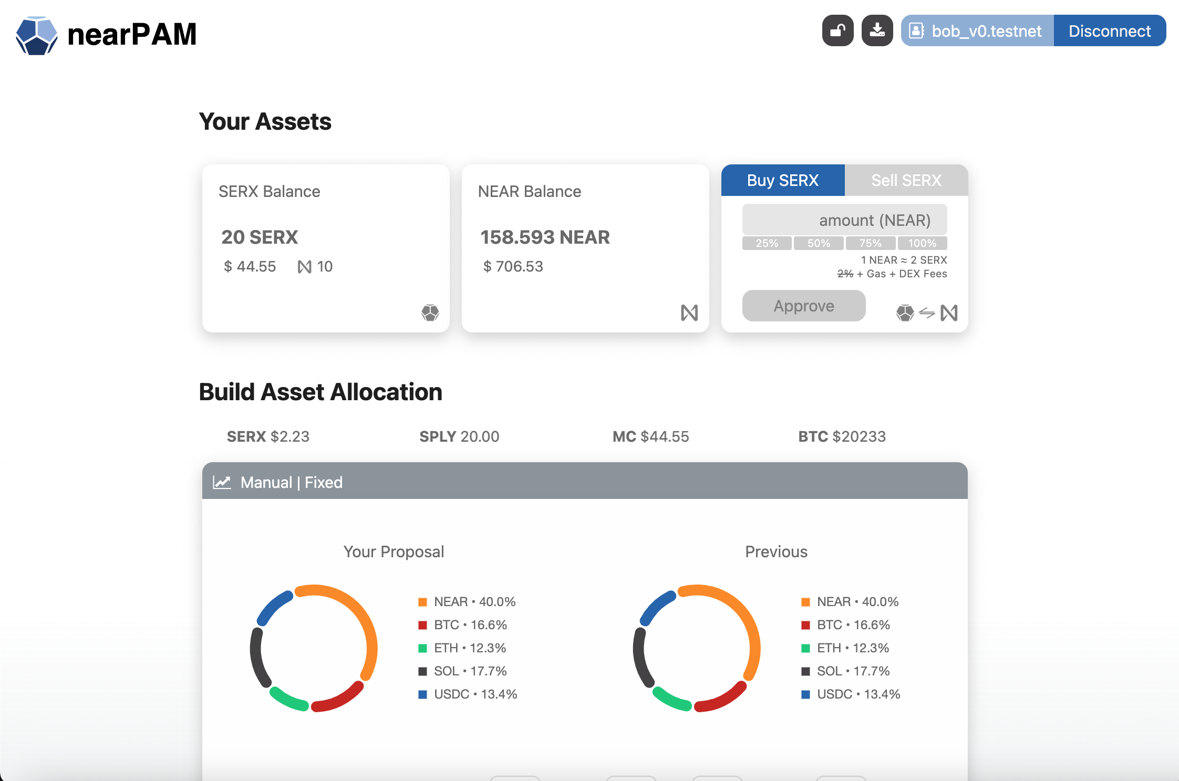The width and height of the screenshot is (1179, 781).
Task: Click the chart line icon in Manual header
Action: tap(222, 482)
